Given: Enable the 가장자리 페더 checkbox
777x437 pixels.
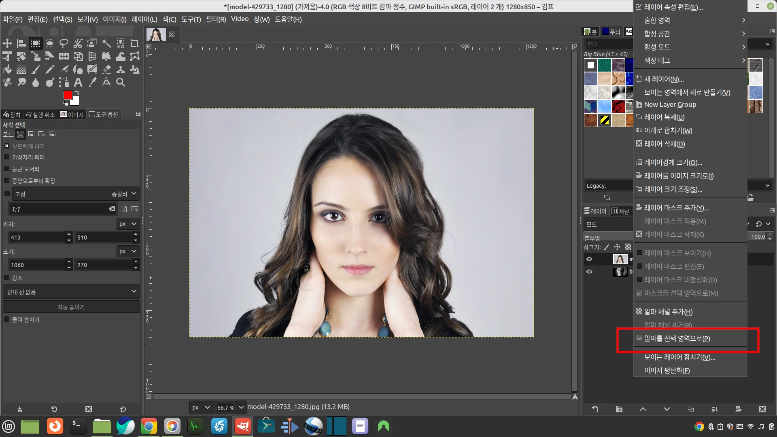Looking at the screenshot, I should pos(7,157).
